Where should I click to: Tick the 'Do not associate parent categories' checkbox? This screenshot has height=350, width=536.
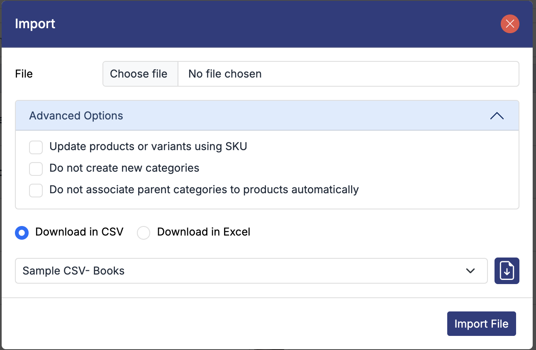tap(36, 190)
